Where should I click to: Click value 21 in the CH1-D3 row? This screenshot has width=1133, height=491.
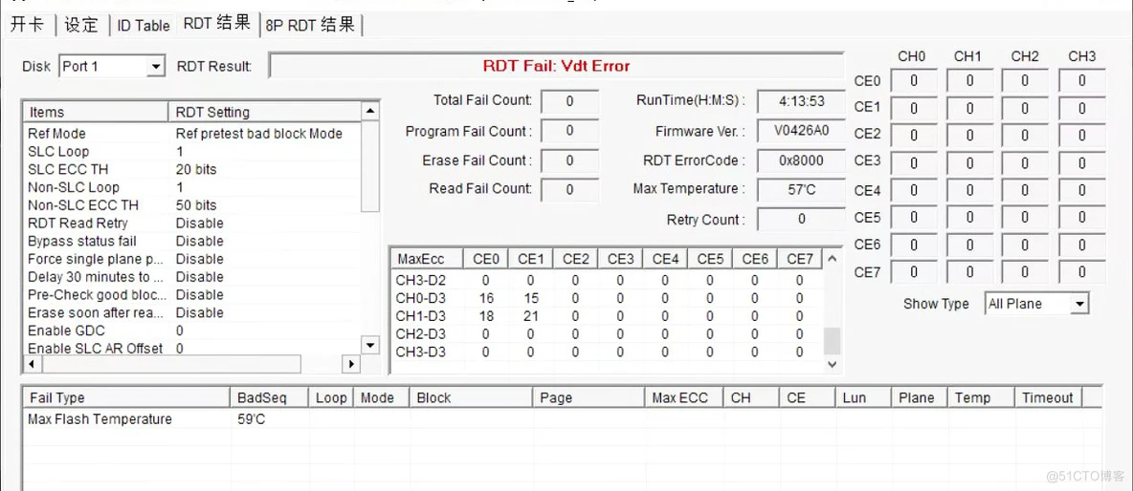[530, 316]
